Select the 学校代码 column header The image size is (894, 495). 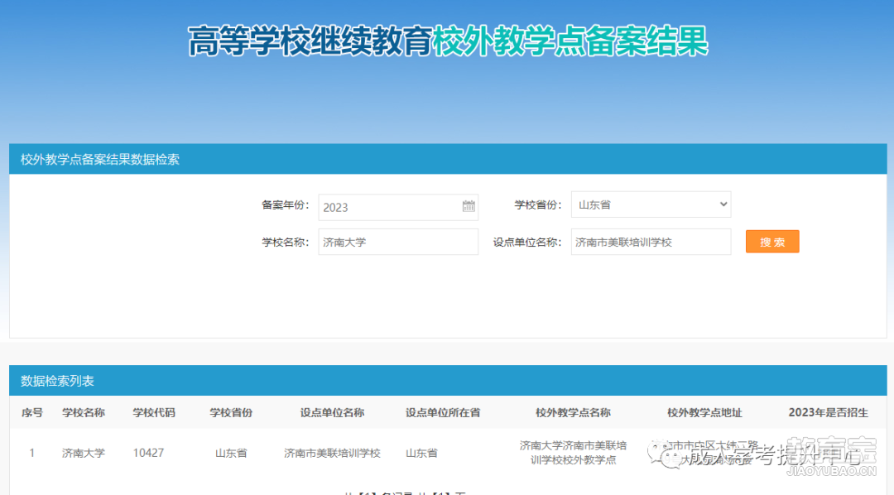(x=154, y=412)
